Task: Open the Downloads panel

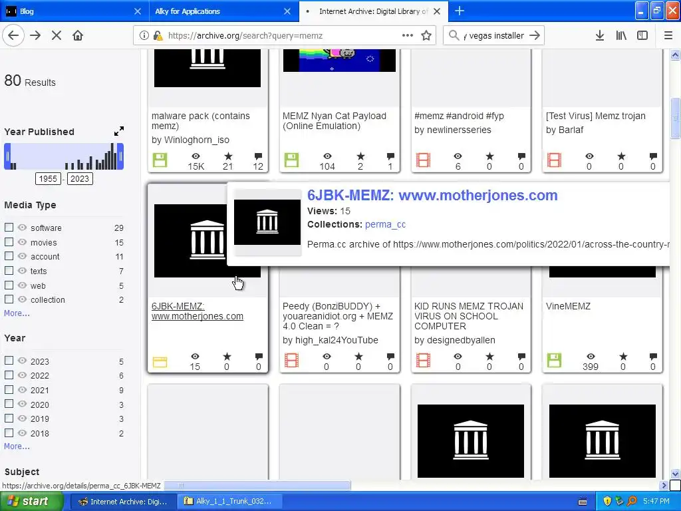Action: pos(600,36)
